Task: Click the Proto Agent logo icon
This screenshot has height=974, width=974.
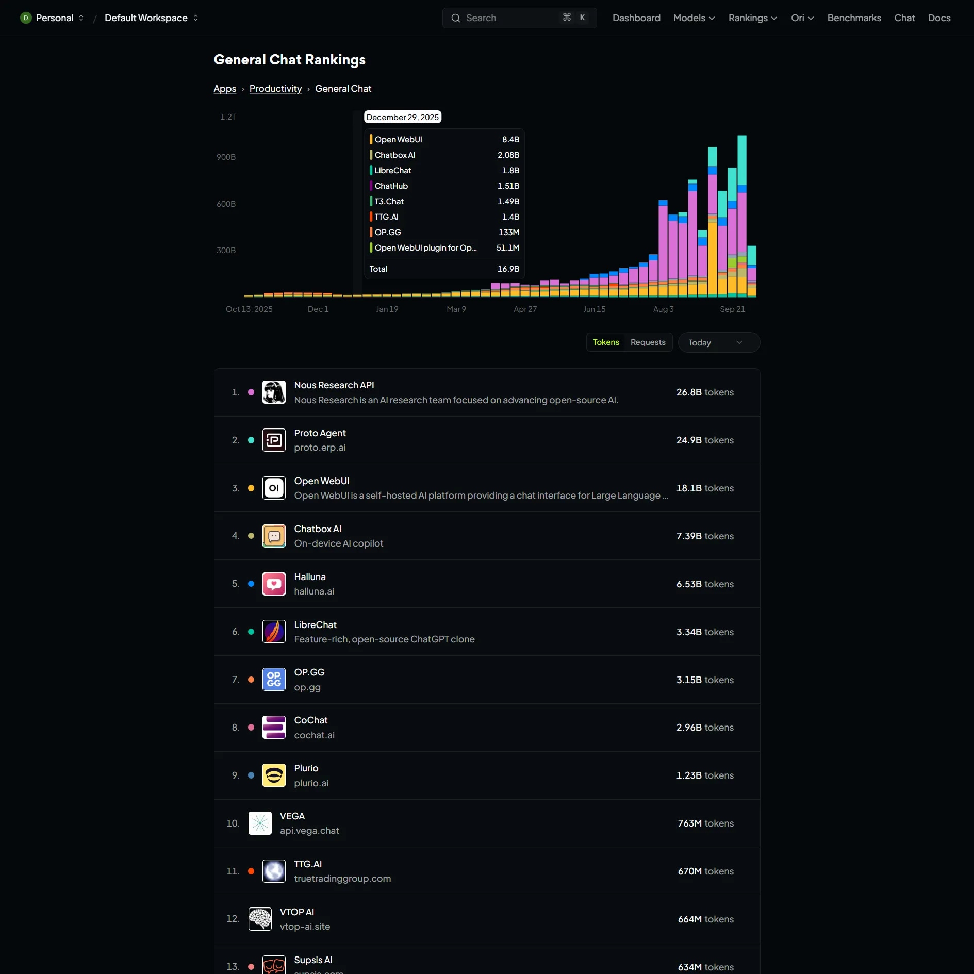Action: click(x=274, y=440)
